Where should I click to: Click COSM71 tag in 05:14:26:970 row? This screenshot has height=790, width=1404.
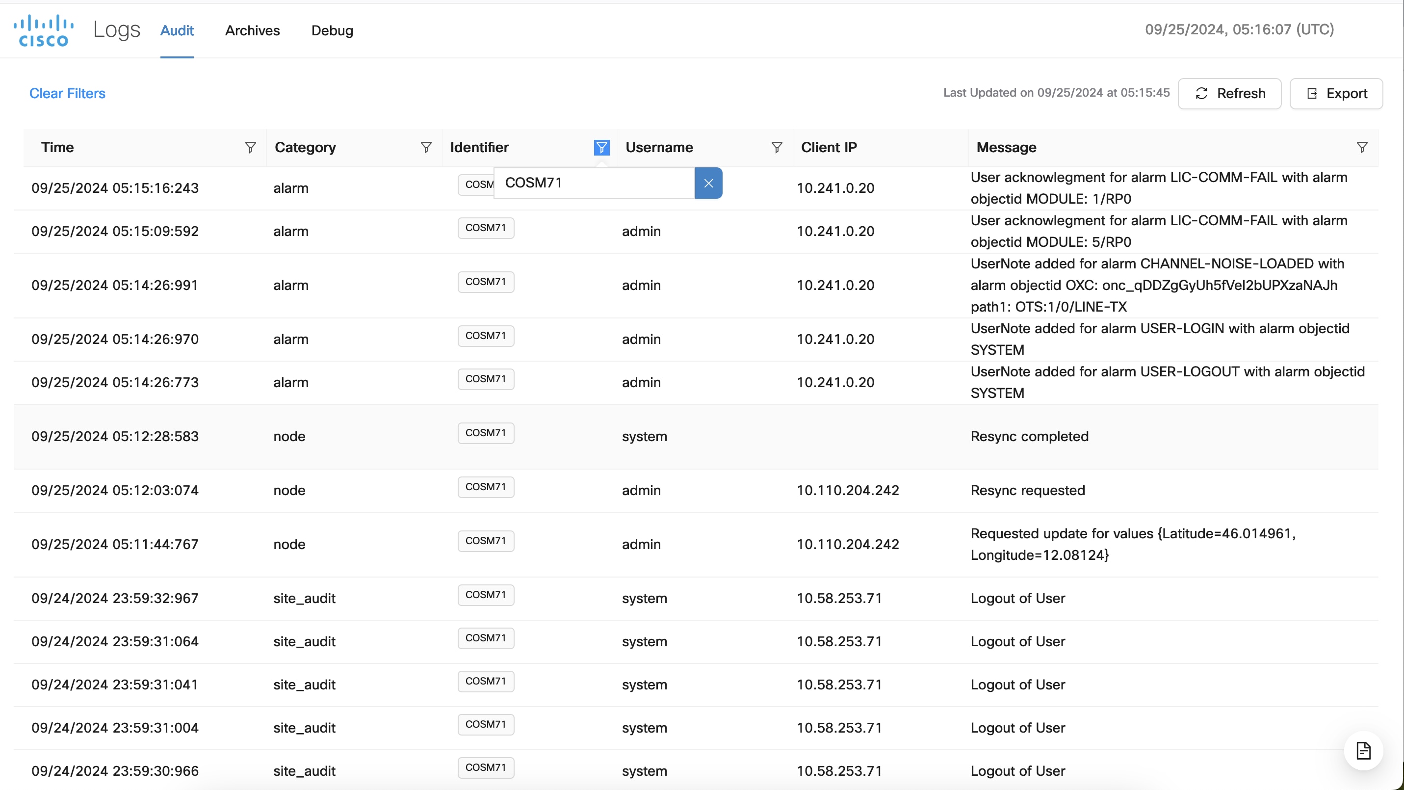486,336
